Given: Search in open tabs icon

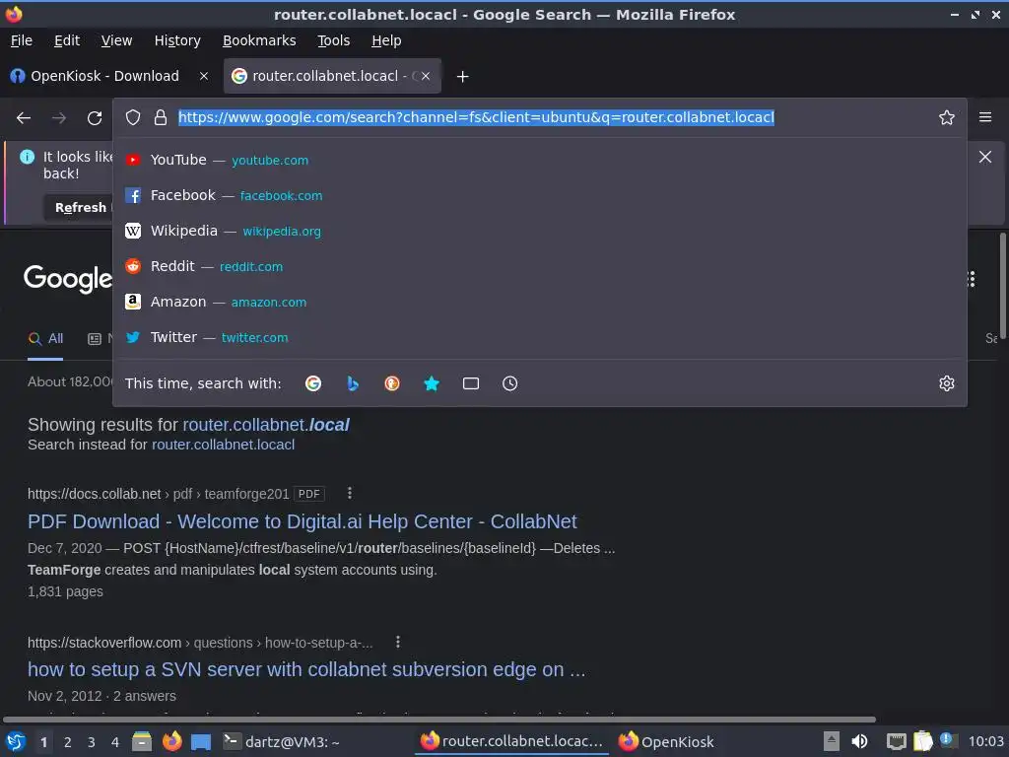Looking at the screenshot, I should coord(471,383).
